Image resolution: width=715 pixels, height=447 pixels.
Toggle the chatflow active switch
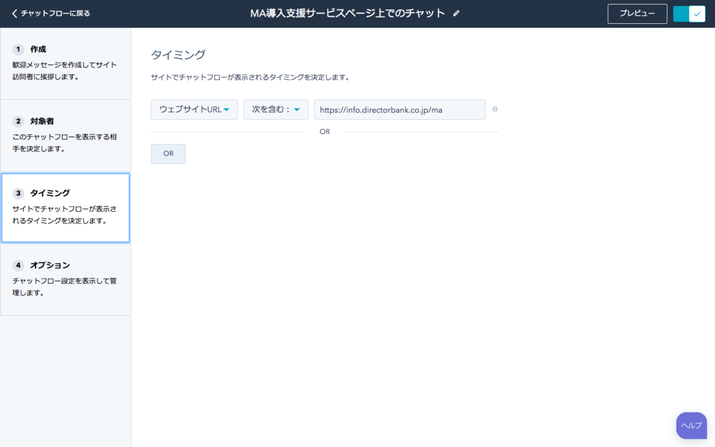pos(689,14)
